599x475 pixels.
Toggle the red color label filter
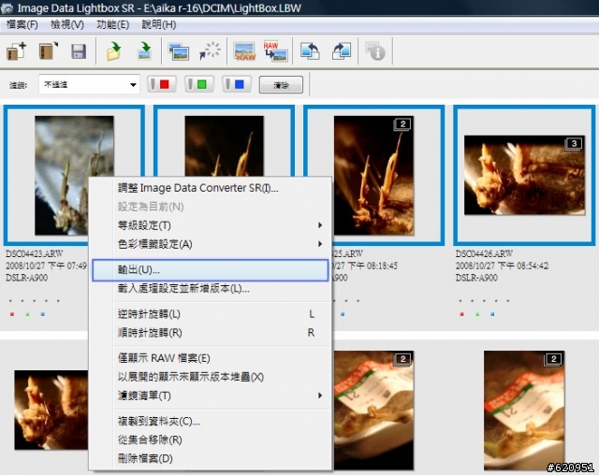(x=163, y=84)
